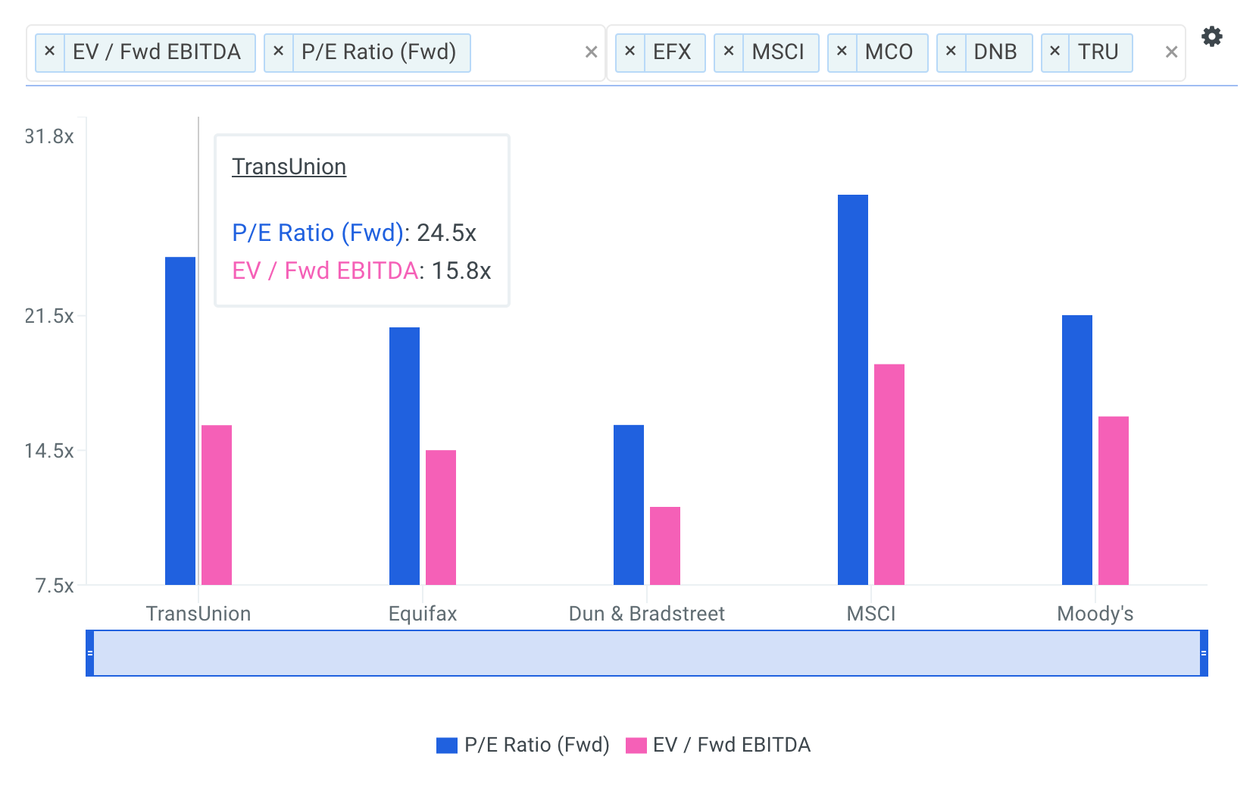Select the TRU ticker label
This screenshot has width=1256, height=788.
(x=1098, y=52)
